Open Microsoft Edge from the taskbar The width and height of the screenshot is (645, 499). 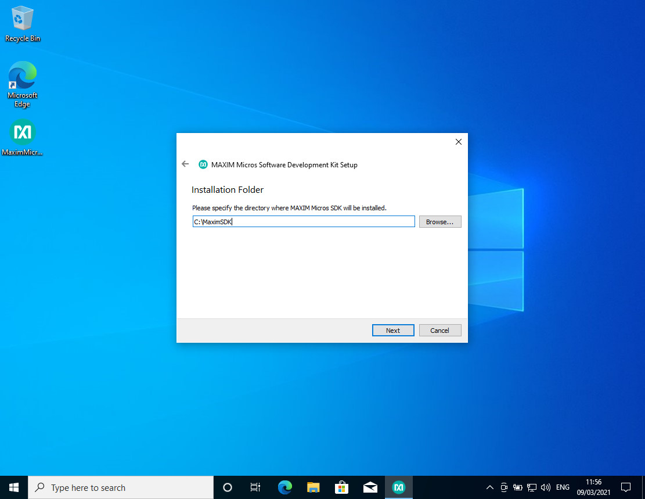284,487
